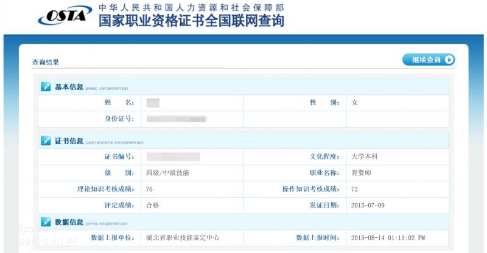Click the 大学本科 education value

click(365, 157)
